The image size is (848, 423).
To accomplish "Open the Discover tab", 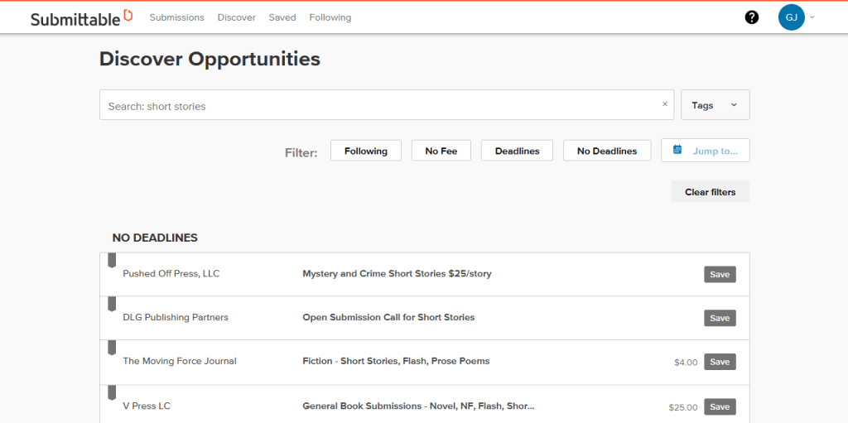I will (236, 17).
